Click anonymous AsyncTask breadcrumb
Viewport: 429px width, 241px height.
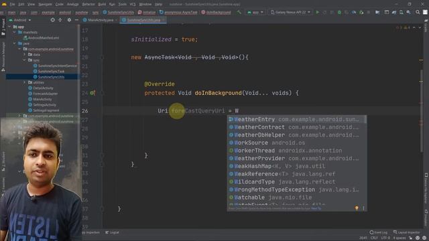[178, 12]
